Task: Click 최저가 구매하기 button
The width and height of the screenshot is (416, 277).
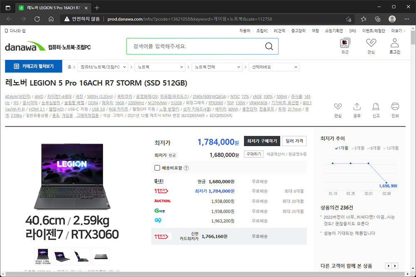Action: 262,141
